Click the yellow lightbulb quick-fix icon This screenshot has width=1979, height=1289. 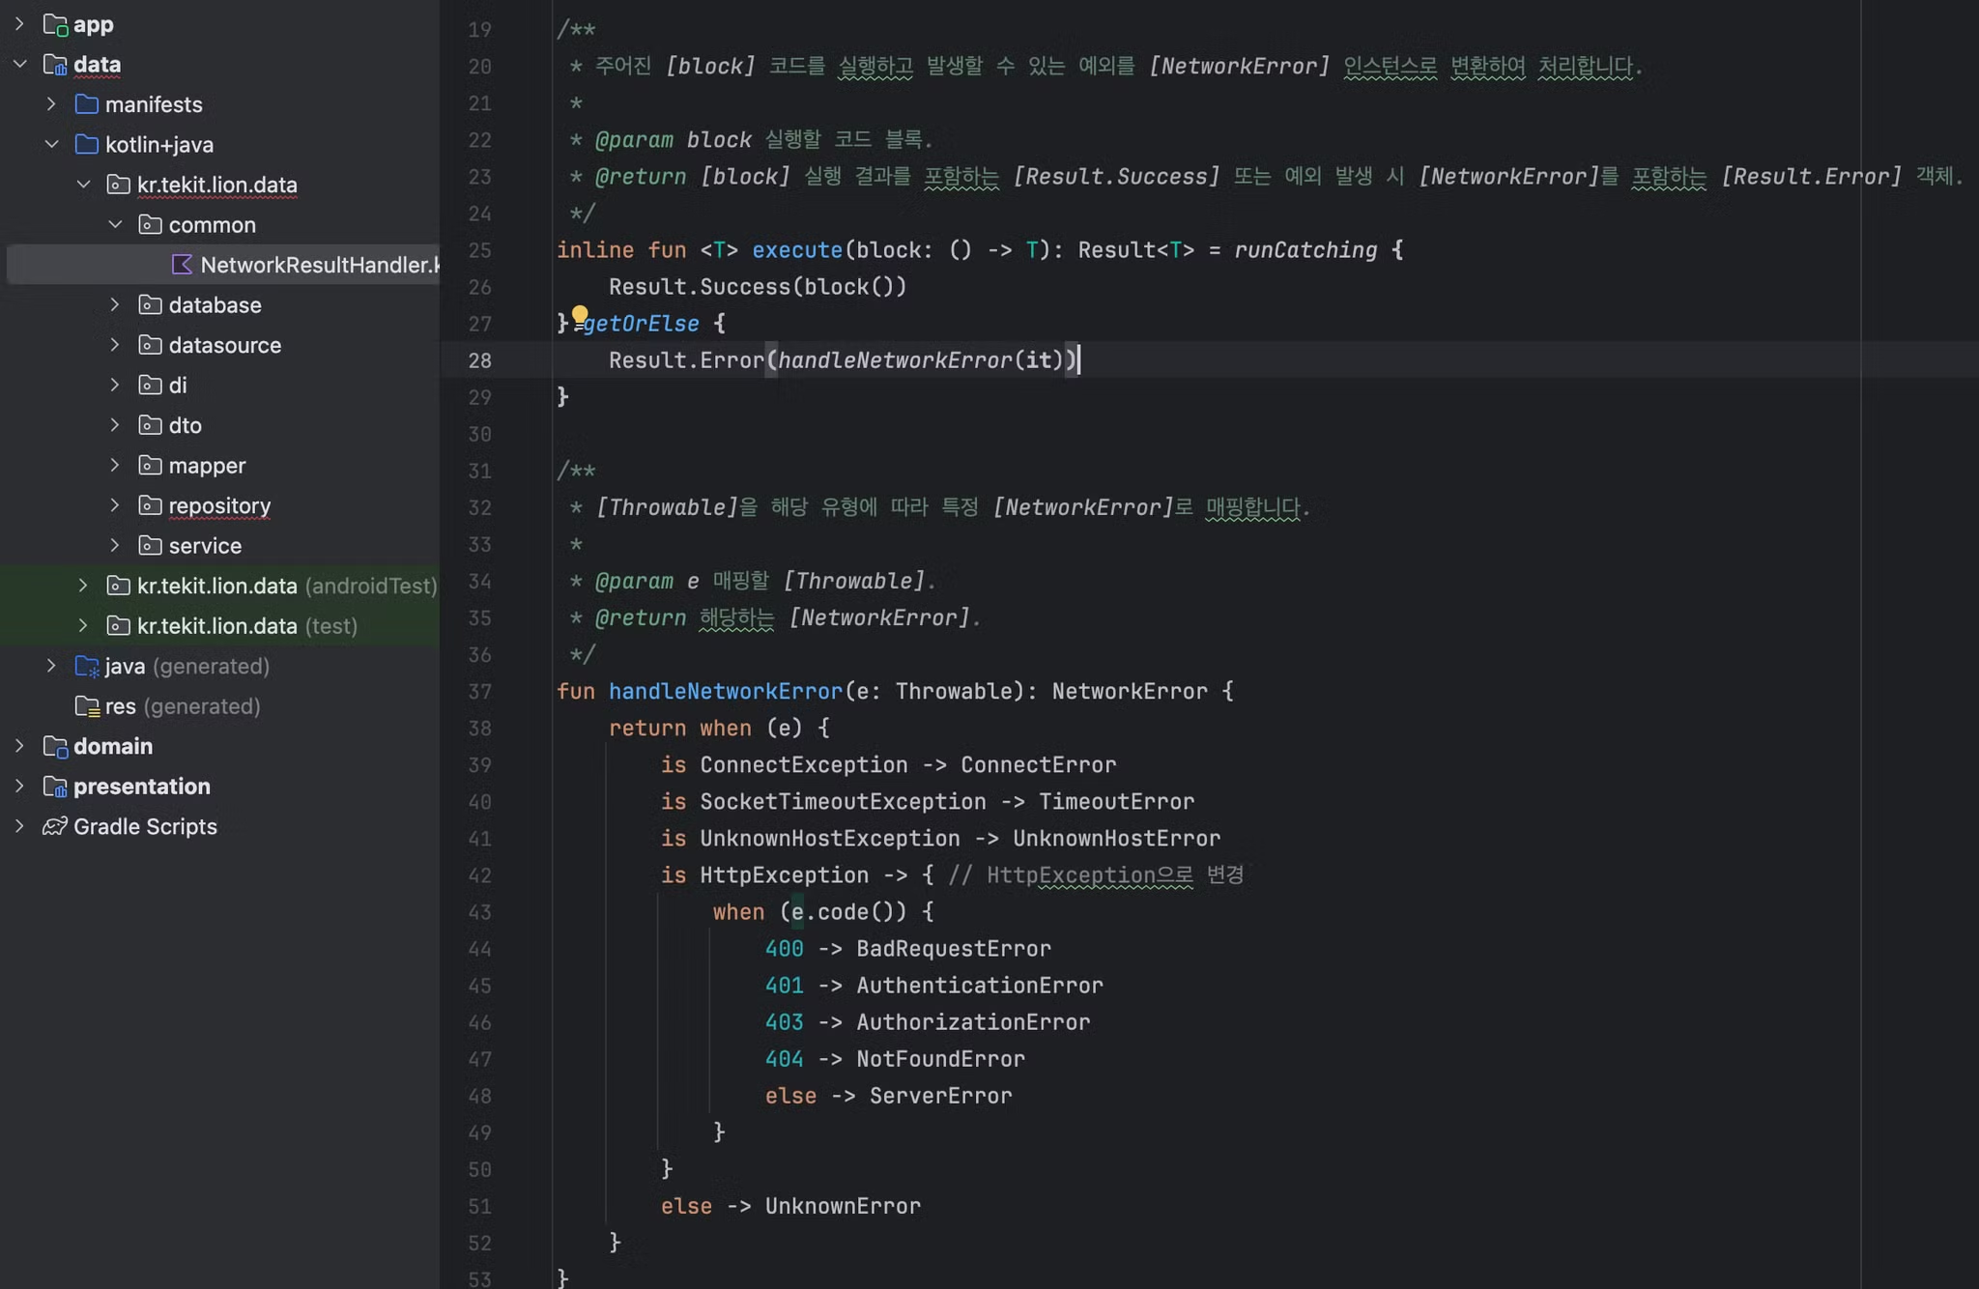pyautogui.click(x=580, y=315)
